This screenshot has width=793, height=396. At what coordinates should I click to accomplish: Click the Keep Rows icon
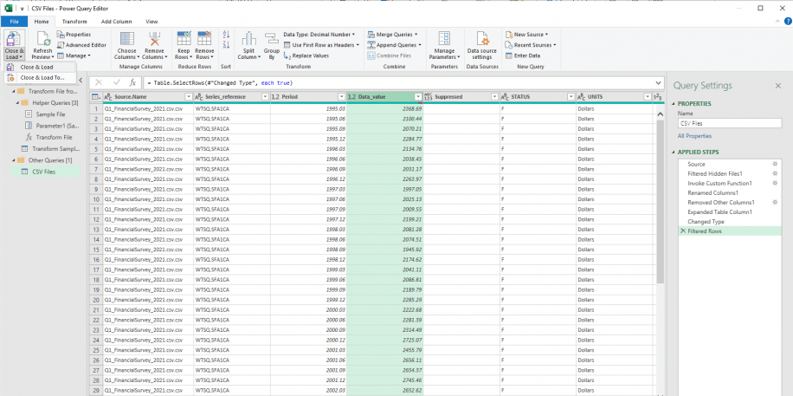(x=184, y=38)
